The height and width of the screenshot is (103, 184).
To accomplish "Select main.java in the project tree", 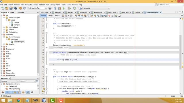I will pos(17,25).
